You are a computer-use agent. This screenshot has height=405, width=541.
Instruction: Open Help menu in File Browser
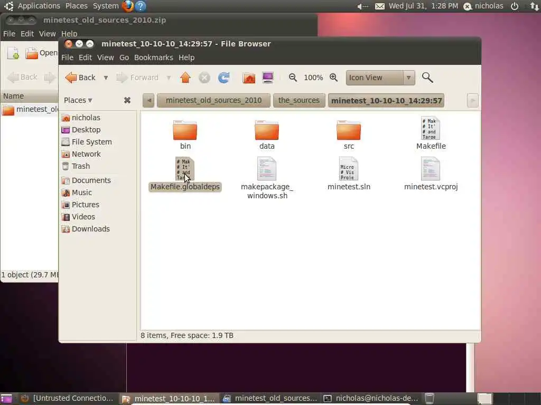click(x=186, y=57)
